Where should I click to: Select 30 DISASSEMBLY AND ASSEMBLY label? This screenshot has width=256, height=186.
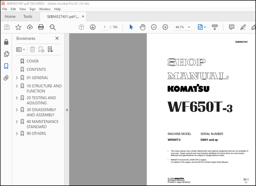coord(41,112)
